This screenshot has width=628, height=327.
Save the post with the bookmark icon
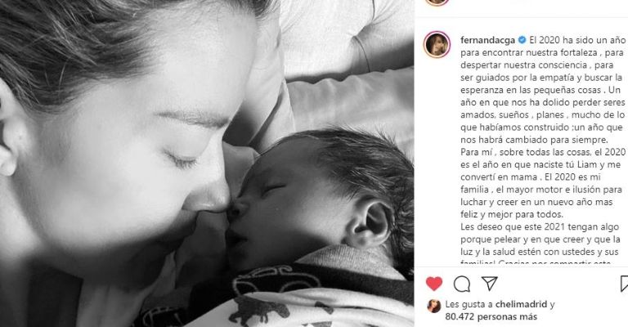click(624, 284)
